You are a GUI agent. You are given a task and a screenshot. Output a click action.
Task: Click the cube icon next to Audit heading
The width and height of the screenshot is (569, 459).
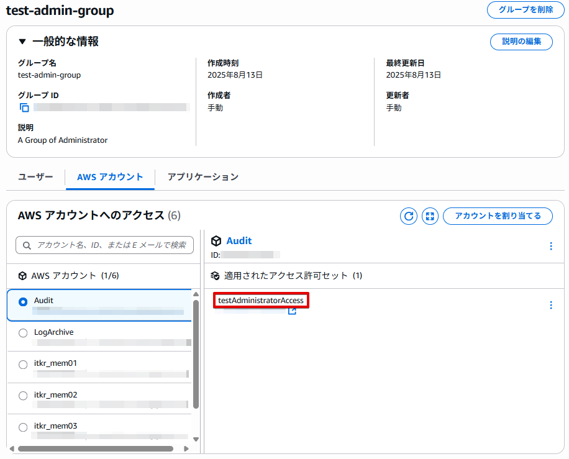pos(216,241)
